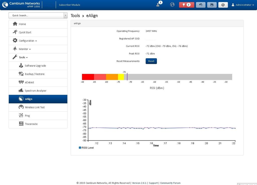257x185 pixels.
Task: Click the save floppy disk icon
Action: [212, 5]
